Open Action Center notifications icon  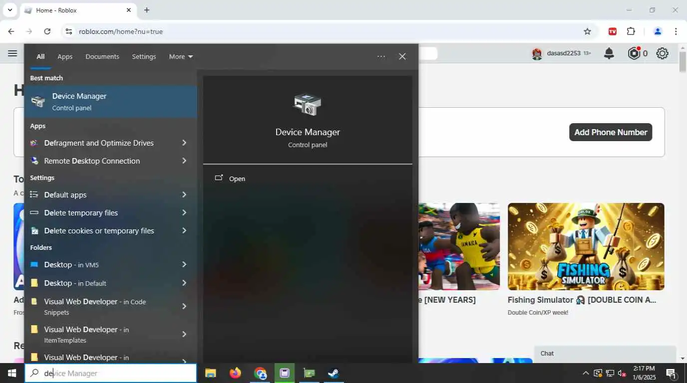point(671,373)
